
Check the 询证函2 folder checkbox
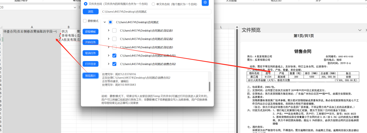coord(115,39)
